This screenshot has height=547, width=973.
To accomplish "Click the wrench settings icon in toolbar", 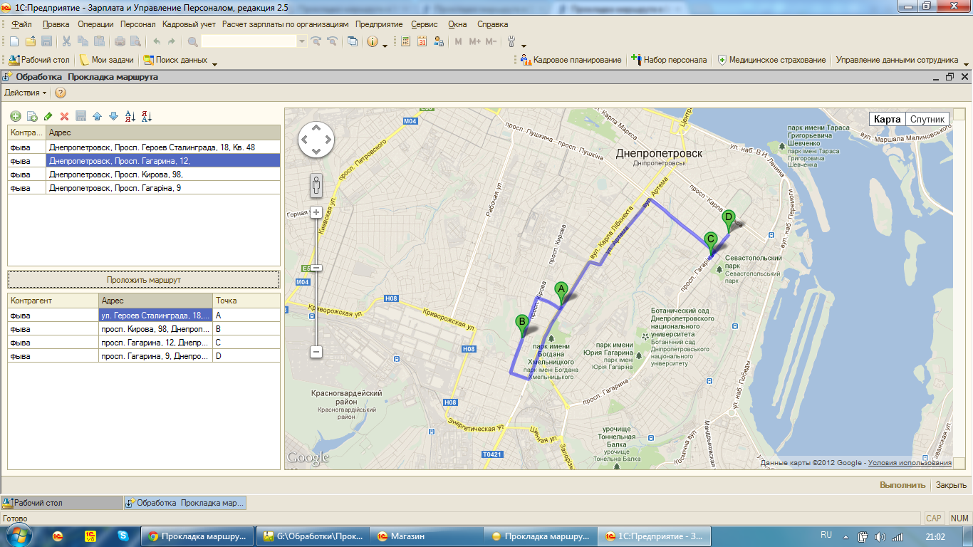I will click(511, 41).
